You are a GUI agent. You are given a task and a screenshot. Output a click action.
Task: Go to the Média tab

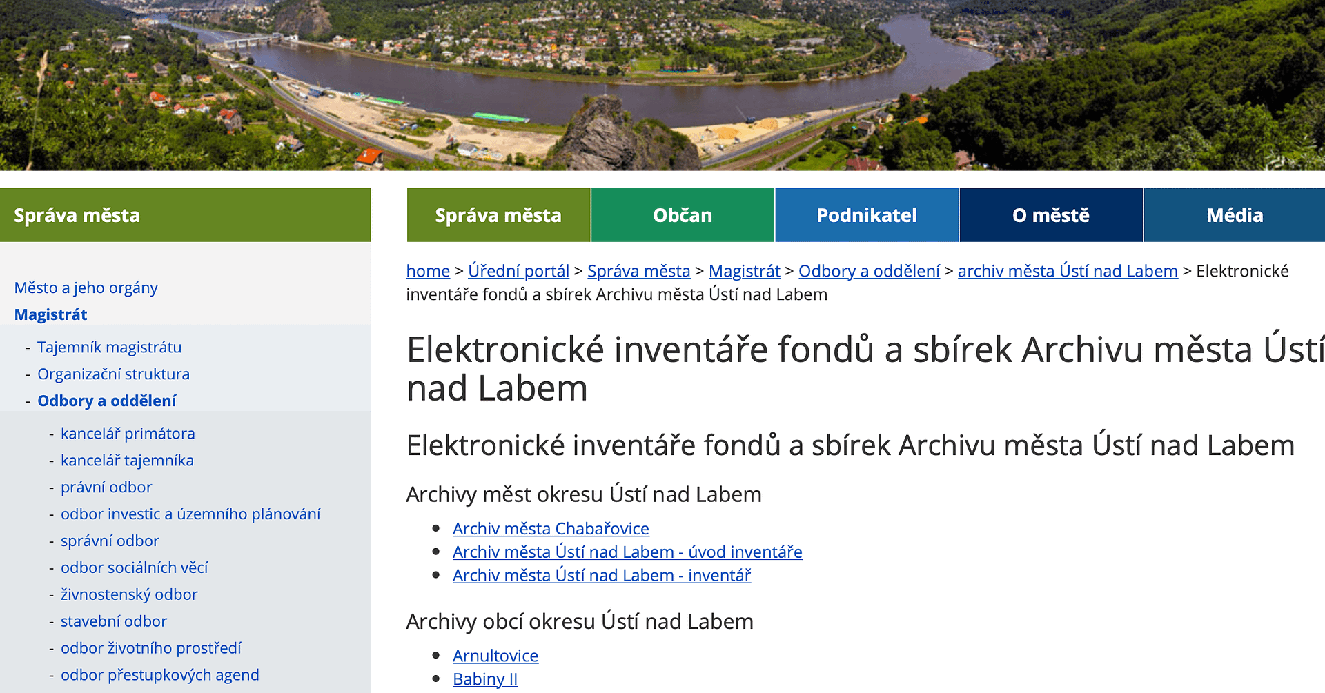click(x=1235, y=215)
